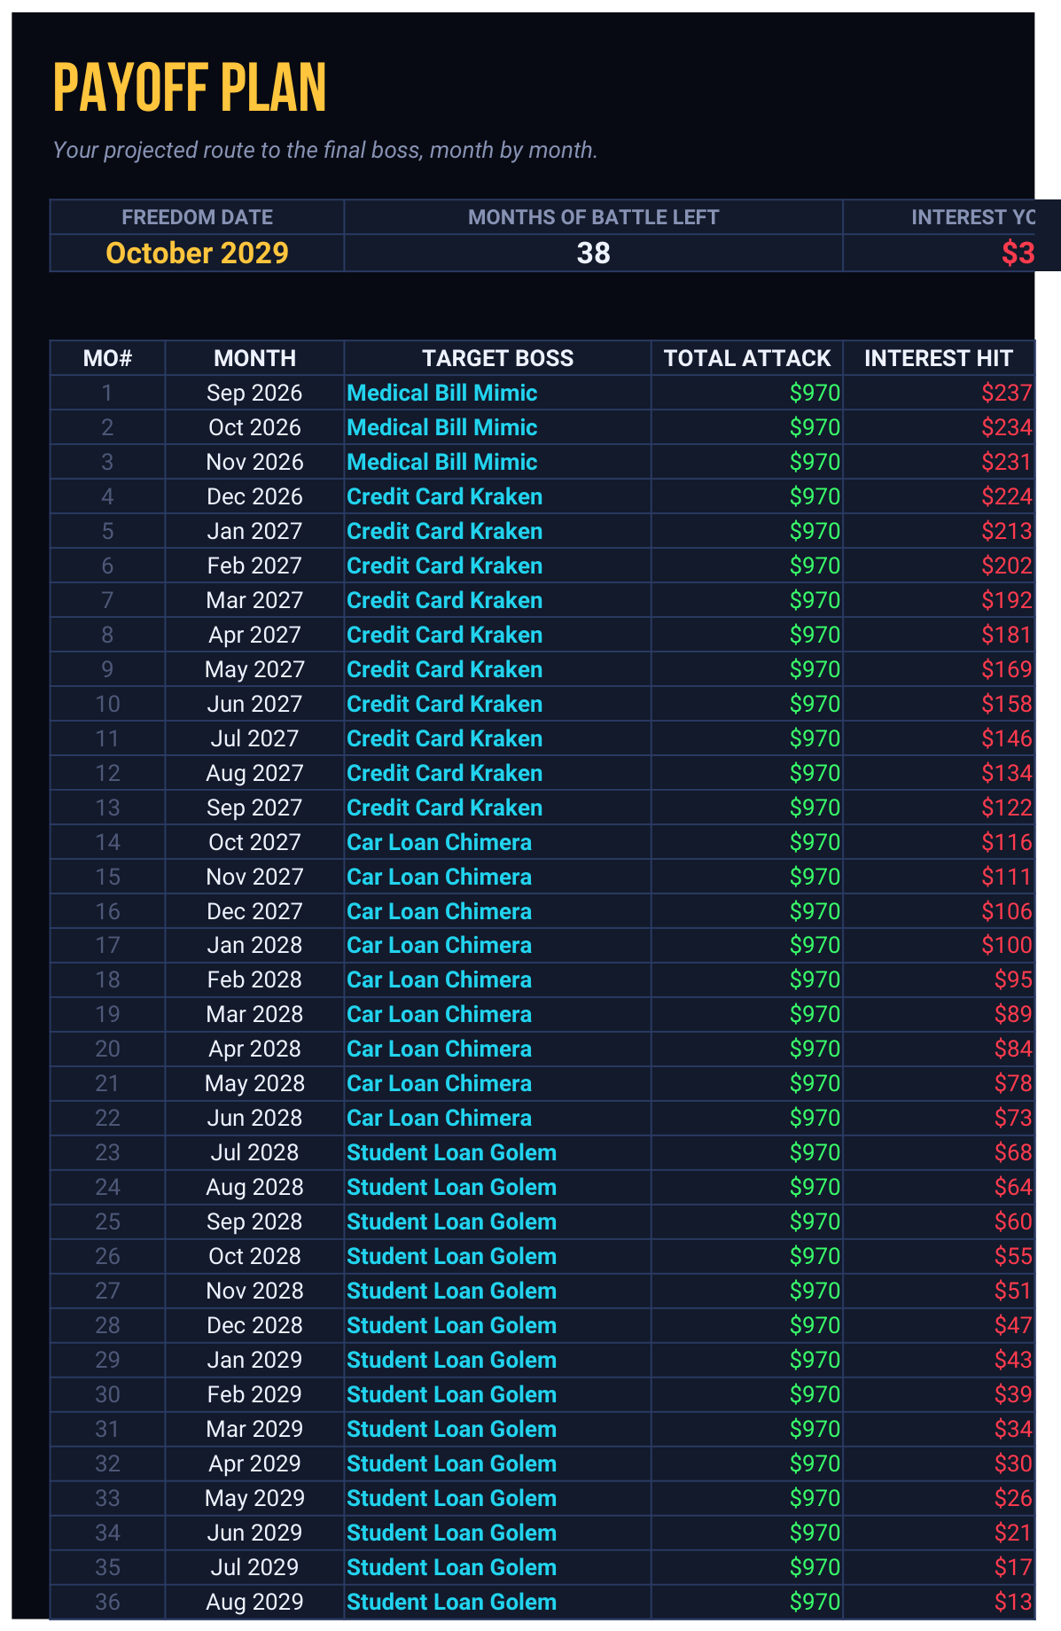
Task: Select the MONTH column header
Action: 254,358
